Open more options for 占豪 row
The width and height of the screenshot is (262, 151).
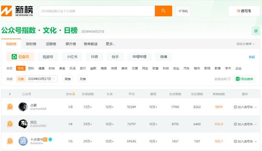pyautogui.click(x=255, y=107)
